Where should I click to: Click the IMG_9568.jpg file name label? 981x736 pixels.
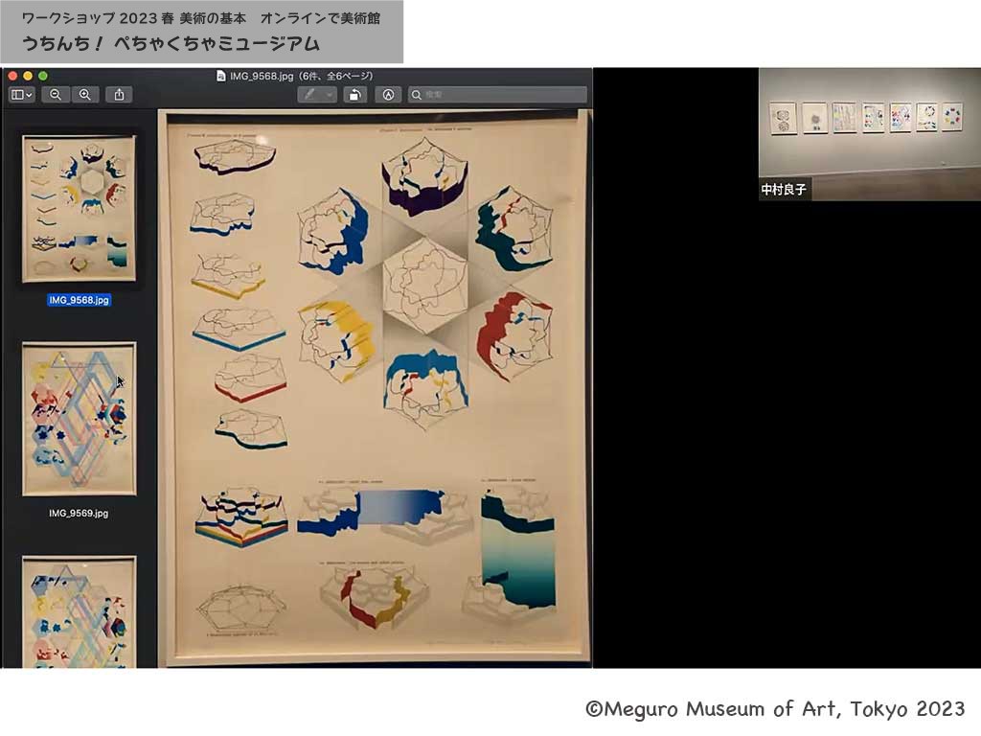pyautogui.click(x=79, y=300)
